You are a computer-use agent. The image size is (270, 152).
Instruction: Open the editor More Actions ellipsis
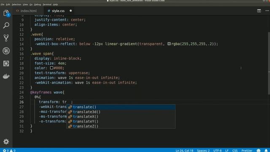(267, 11)
